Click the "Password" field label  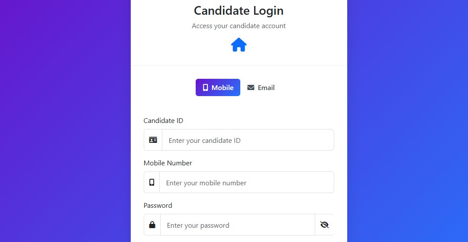point(158,205)
